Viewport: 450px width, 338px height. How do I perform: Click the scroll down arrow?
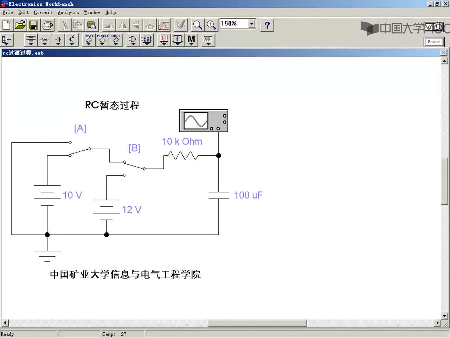coord(444,316)
